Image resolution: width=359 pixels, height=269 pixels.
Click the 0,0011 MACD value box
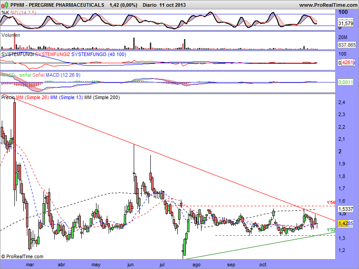pos(346,82)
